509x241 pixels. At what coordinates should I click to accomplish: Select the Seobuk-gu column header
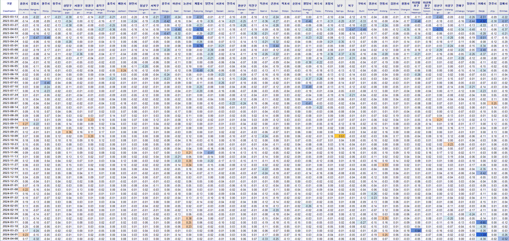point(155,7)
